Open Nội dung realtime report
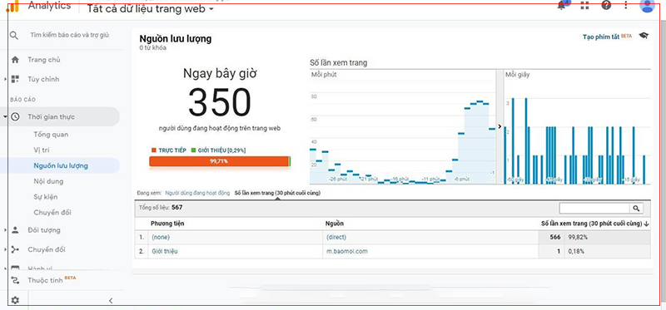This screenshot has height=310, width=666. tap(48, 181)
